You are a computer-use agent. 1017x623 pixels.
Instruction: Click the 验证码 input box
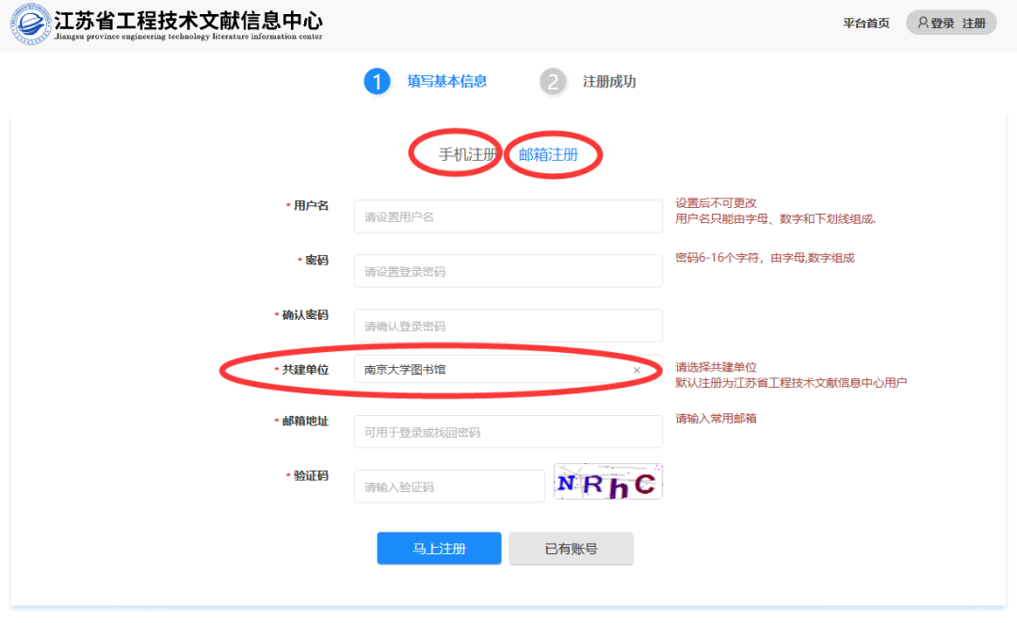pyautogui.click(x=449, y=486)
